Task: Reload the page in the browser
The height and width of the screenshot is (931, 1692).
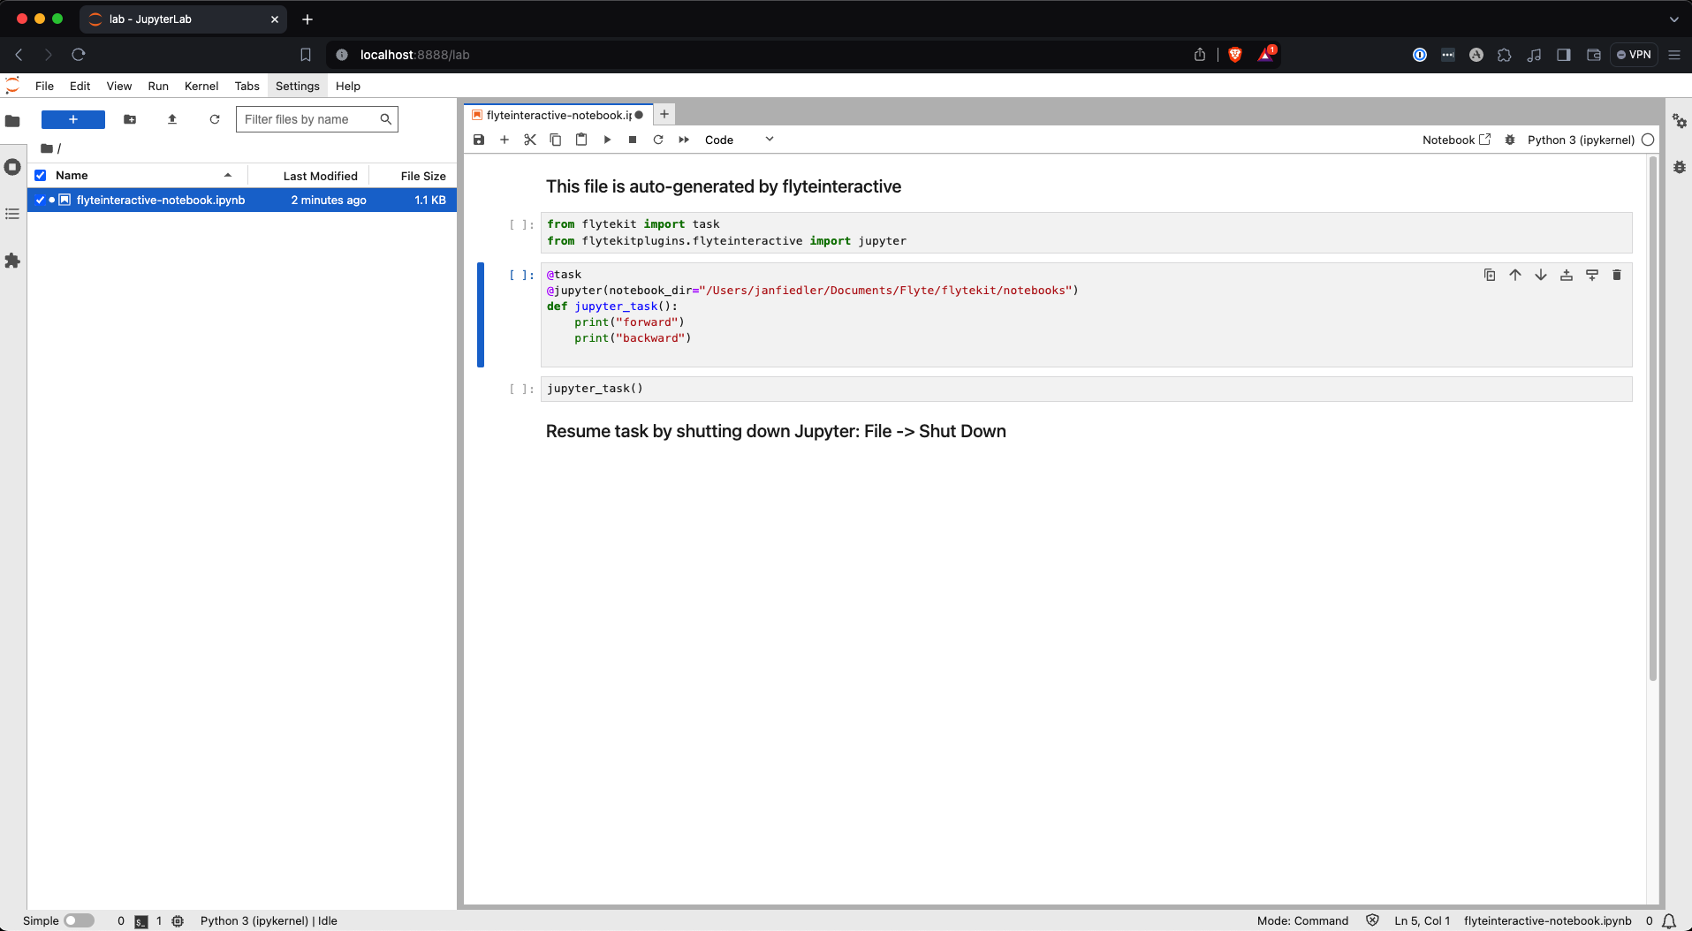Action: click(x=78, y=55)
